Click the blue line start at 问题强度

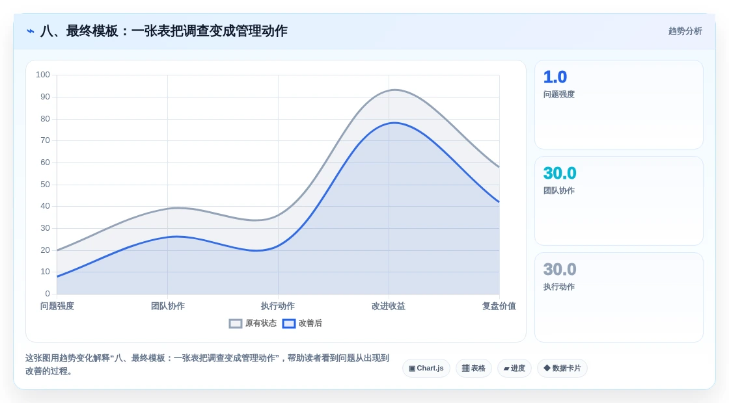click(57, 276)
